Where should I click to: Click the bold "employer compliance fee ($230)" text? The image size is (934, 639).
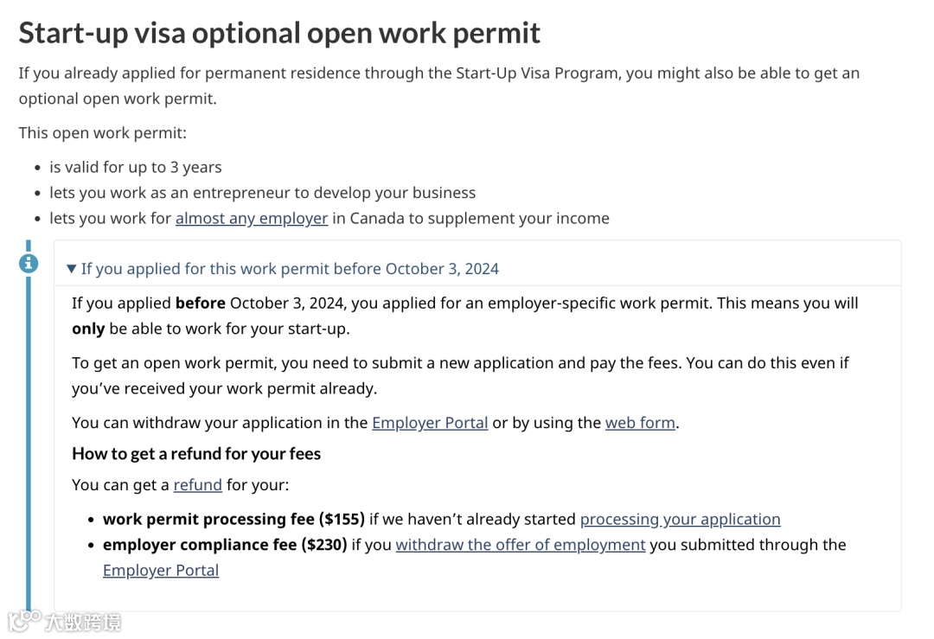[225, 545]
